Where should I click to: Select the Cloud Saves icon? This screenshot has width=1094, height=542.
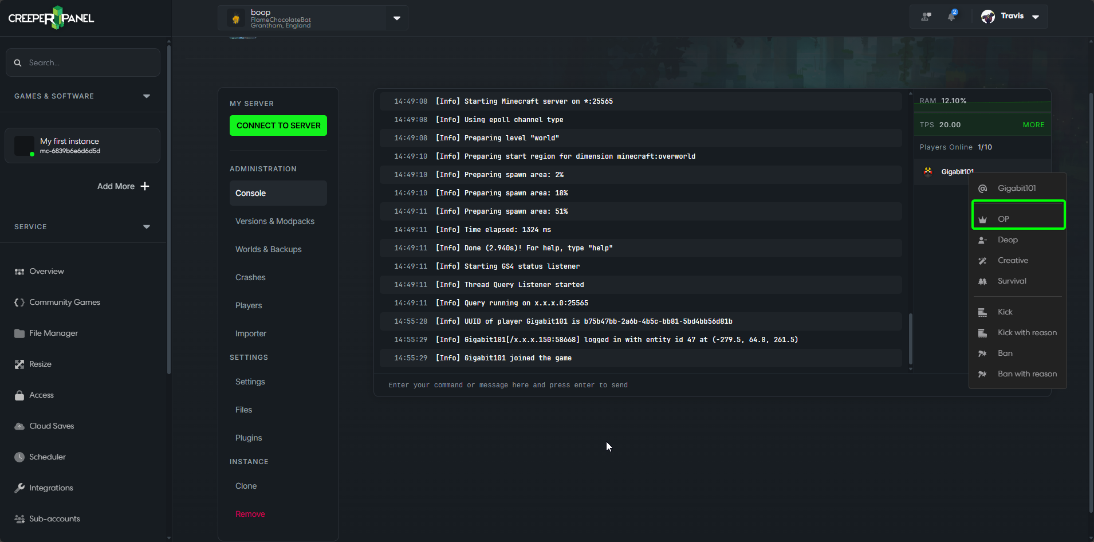[19, 426]
